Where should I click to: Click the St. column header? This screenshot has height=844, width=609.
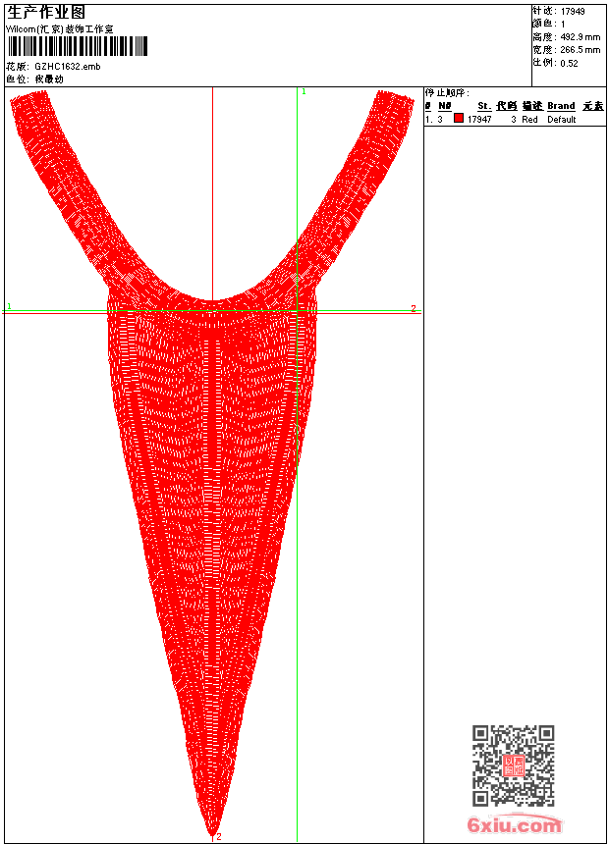click(483, 106)
